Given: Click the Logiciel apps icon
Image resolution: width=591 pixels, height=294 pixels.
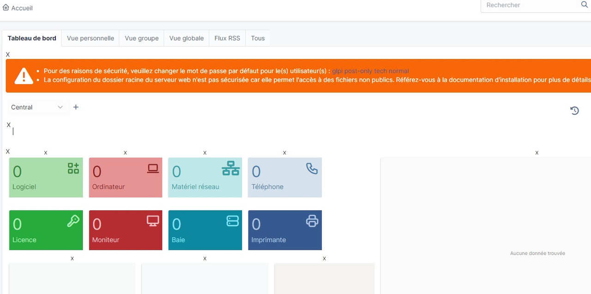Looking at the screenshot, I should [73, 168].
